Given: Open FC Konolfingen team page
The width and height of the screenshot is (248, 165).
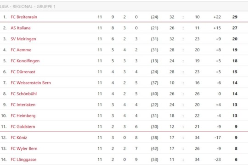Looking at the screenshot, I should pyautogui.click(x=25, y=61).
